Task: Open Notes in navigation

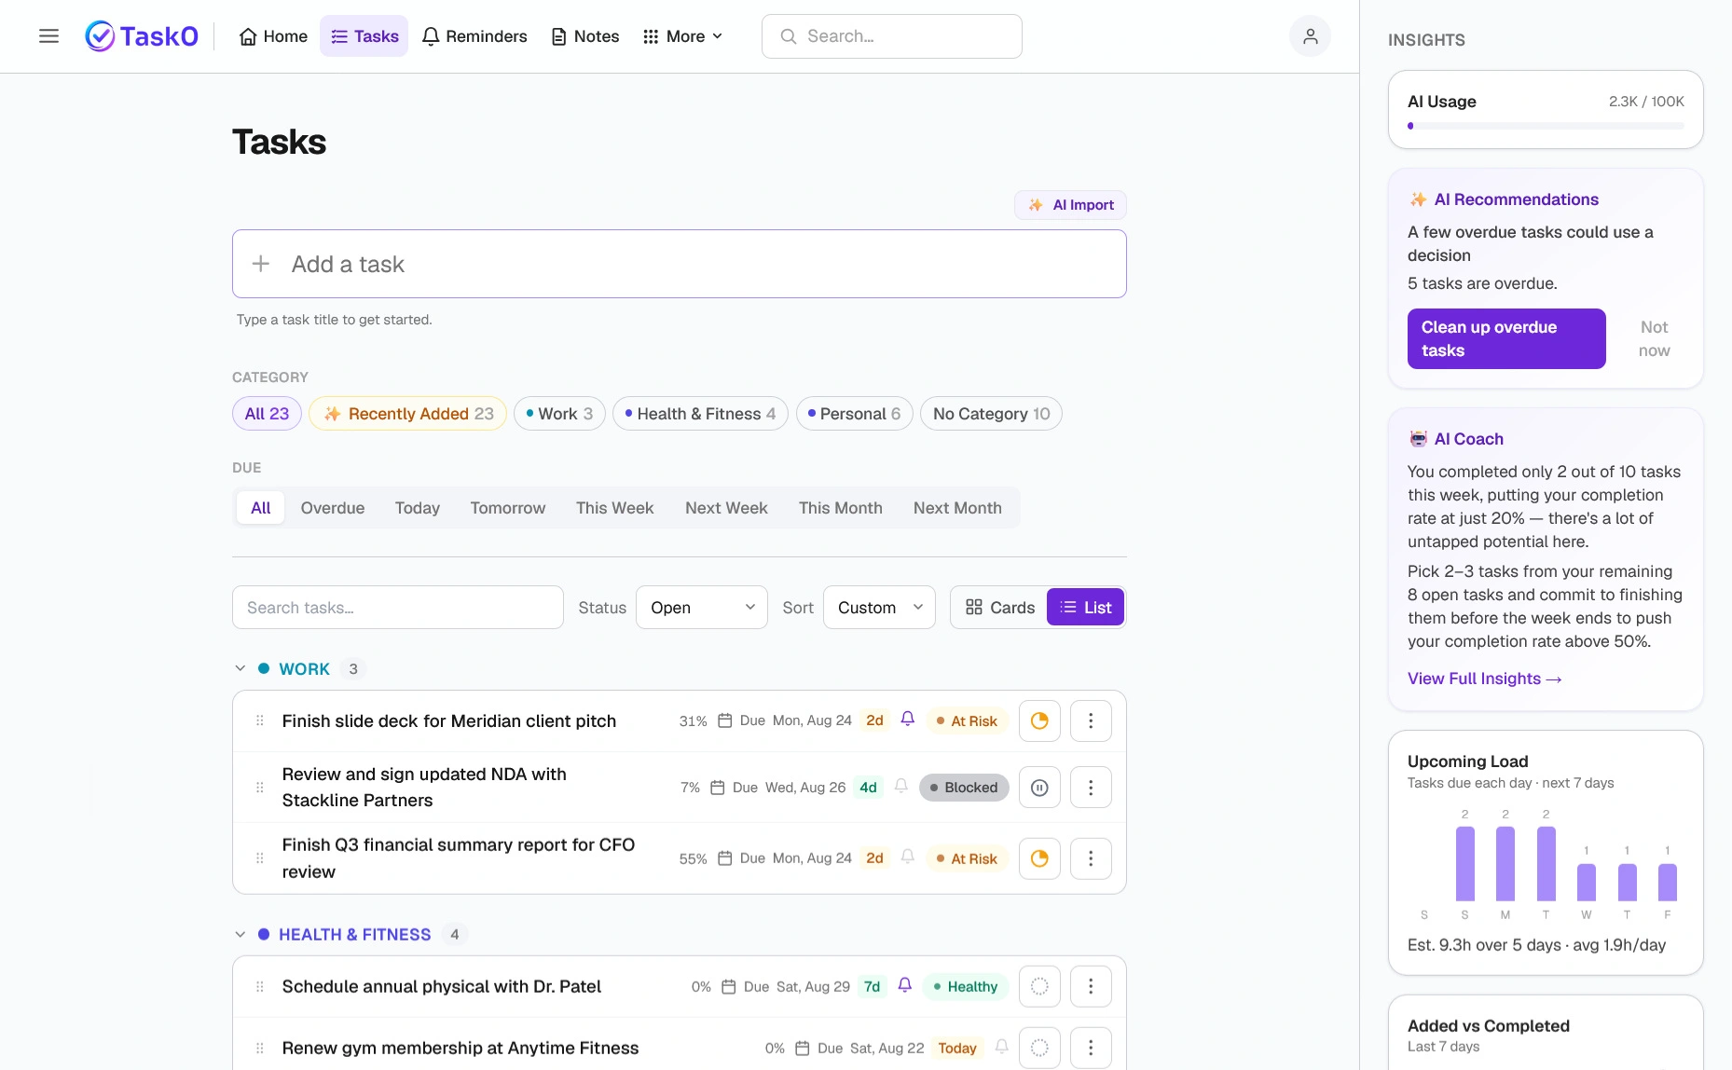Action: 585,36
